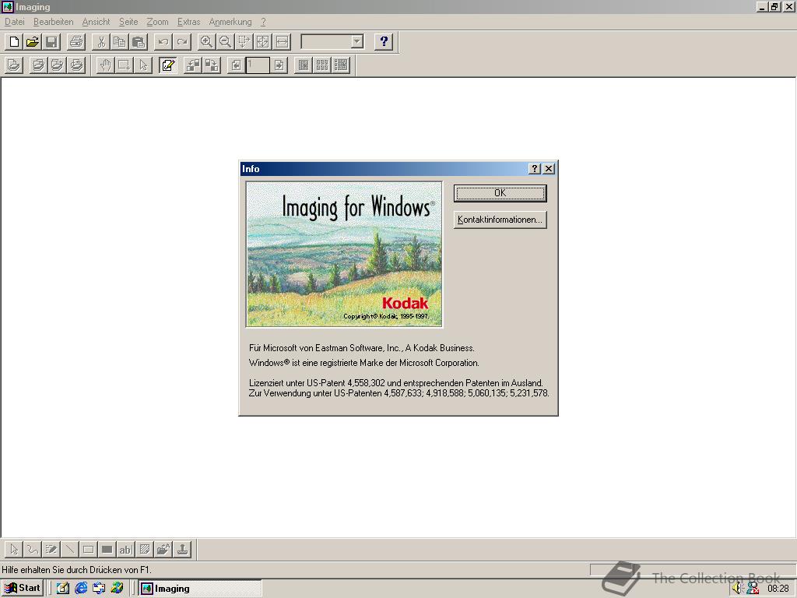Screen dimensions: 797x598
Task: Open Kontaktinformationen from Info dialog
Action: point(500,220)
